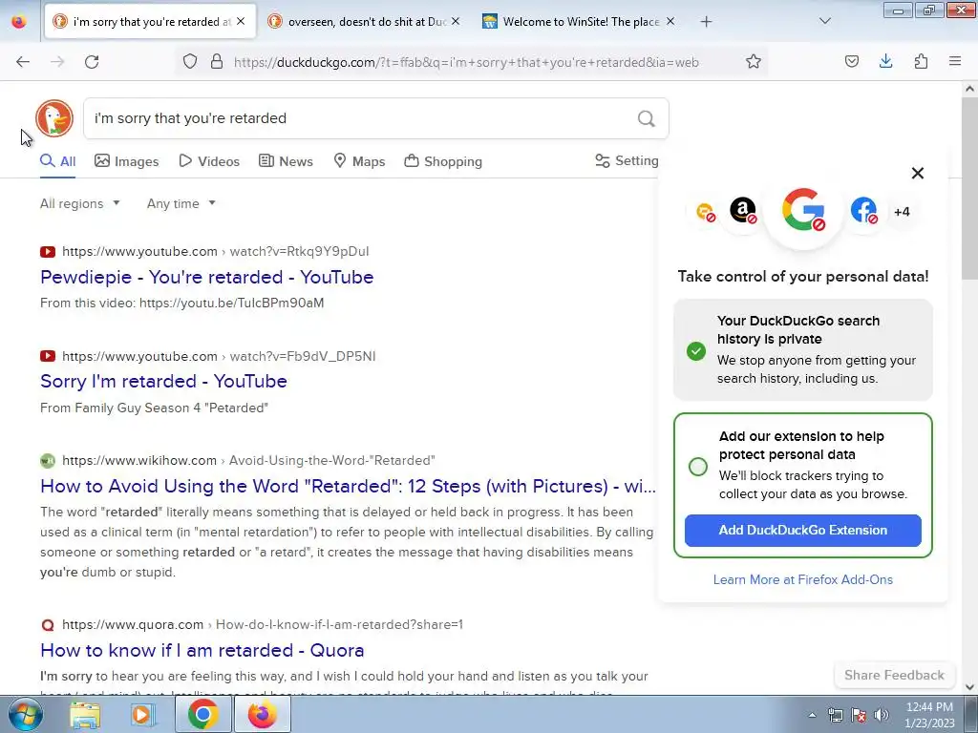Image resolution: width=978 pixels, height=733 pixels.
Task: Click the +4 more trackers badge
Action: point(902,211)
